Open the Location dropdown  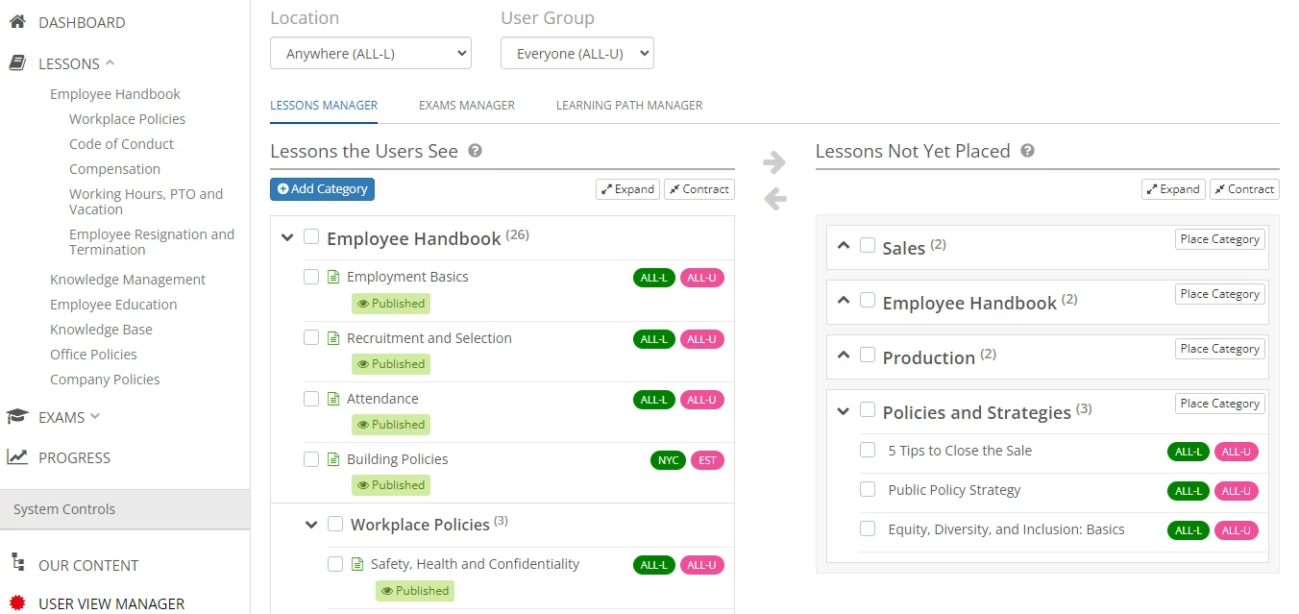(x=370, y=53)
